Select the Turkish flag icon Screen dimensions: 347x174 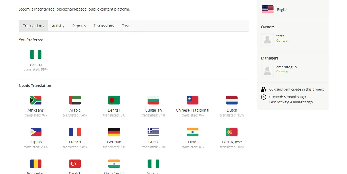[x=75, y=164]
